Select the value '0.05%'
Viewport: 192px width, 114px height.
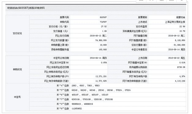[x=104, y=63]
